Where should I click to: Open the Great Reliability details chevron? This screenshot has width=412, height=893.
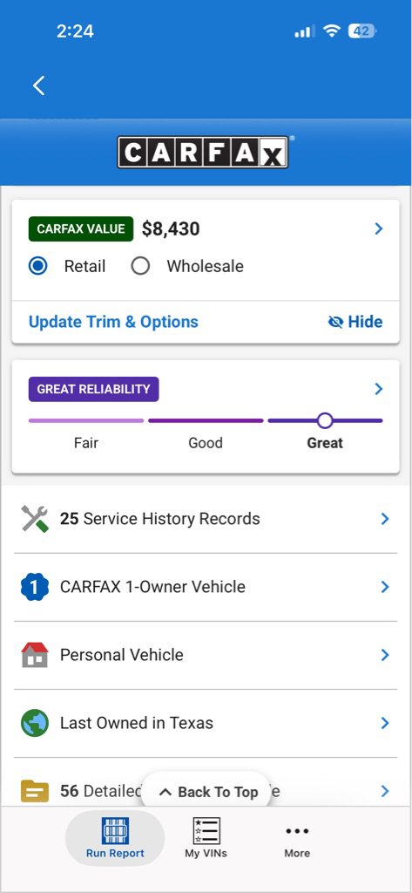pos(379,389)
